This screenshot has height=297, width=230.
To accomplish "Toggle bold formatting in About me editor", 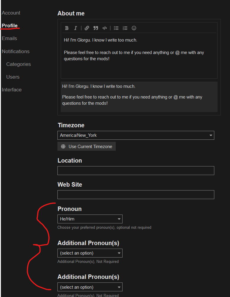I will click(x=67, y=28).
